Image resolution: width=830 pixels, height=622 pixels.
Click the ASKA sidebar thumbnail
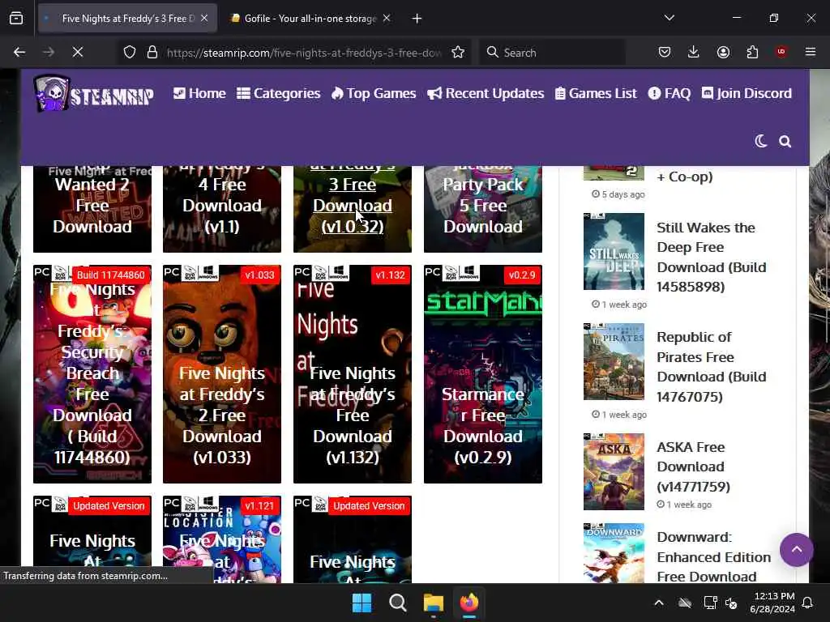(614, 472)
